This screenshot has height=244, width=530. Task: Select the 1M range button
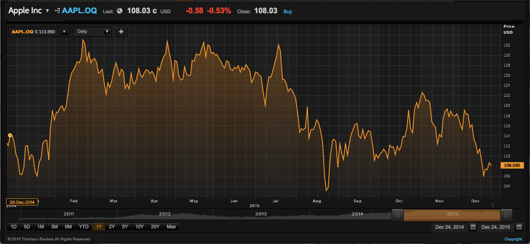tap(41, 227)
